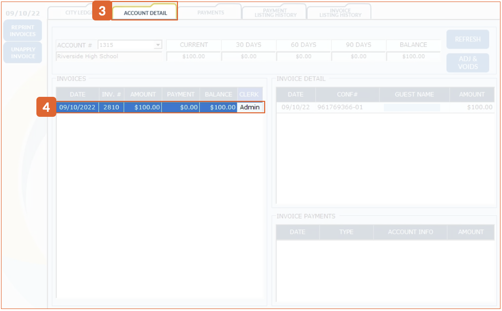502x311 pixels.
Task: Go to Payment Listing History tab
Action: (x=275, y=13)
